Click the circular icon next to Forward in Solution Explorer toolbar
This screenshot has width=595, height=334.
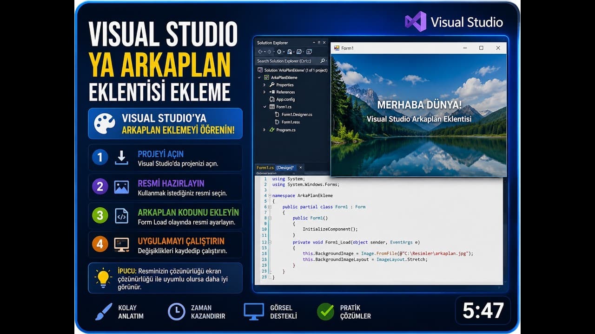[279, 51]
